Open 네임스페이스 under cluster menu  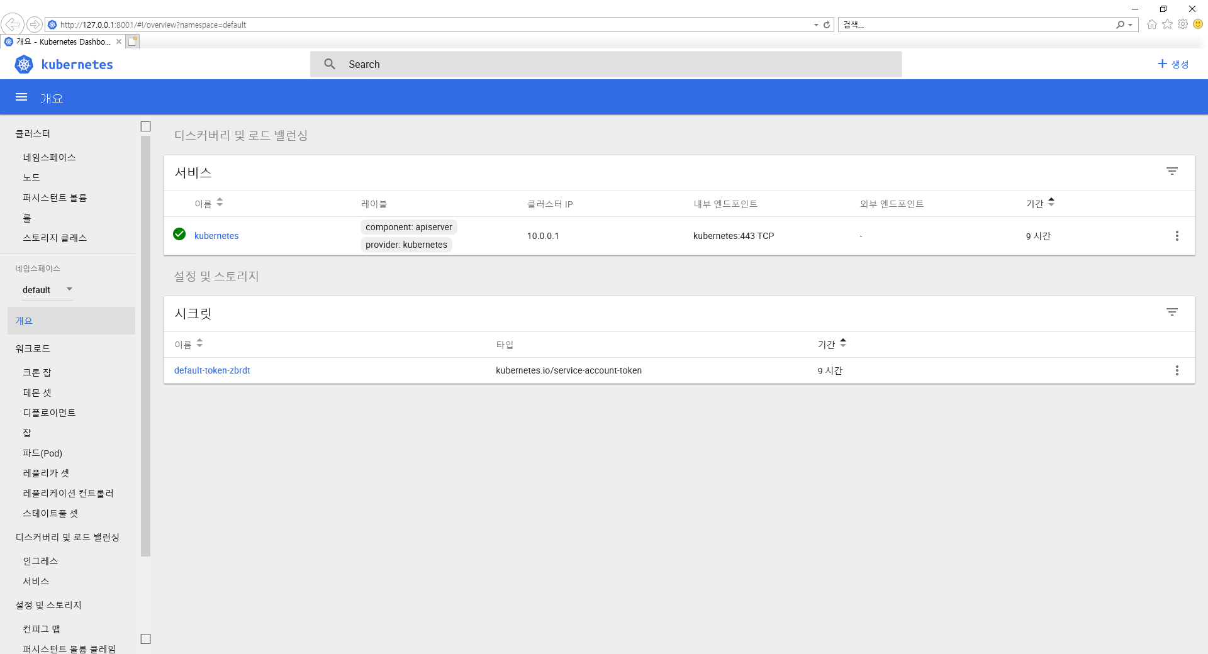pos(49,157)
